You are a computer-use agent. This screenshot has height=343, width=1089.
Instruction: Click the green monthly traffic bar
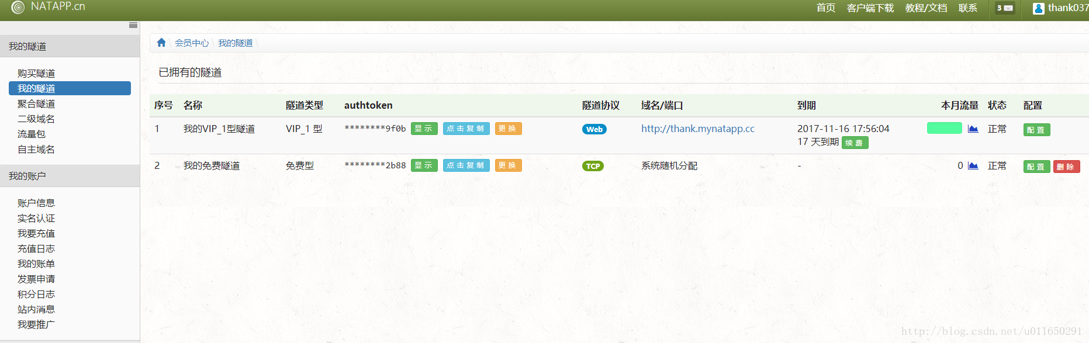(944, 128)
